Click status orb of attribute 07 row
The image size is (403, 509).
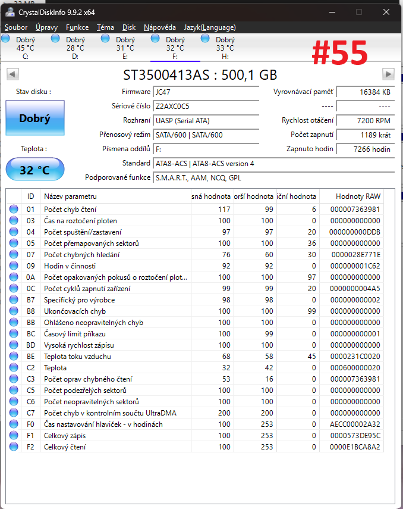tap(14, 255)
